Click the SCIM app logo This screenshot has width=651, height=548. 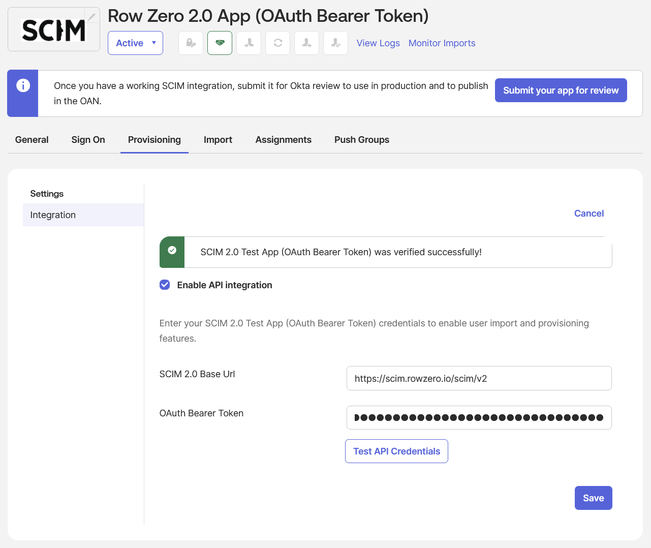53,31
